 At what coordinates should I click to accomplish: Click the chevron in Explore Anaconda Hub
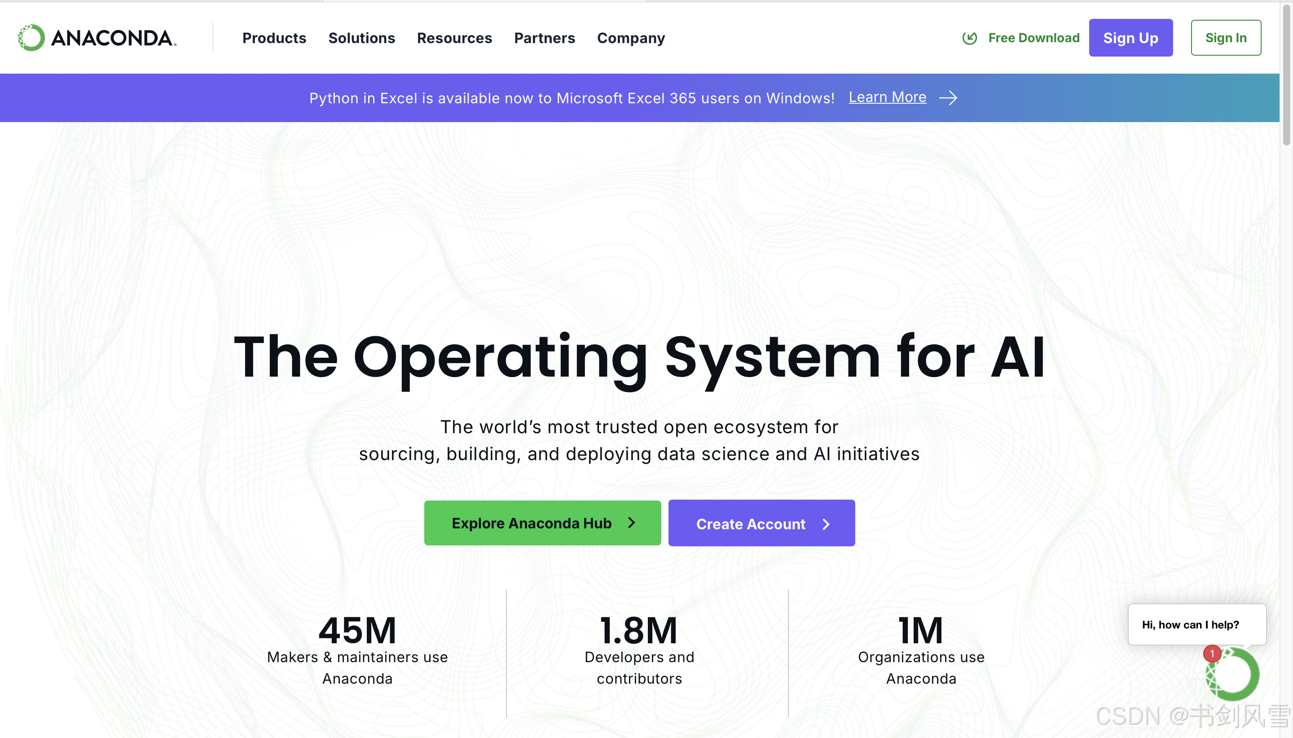(632, 523)
